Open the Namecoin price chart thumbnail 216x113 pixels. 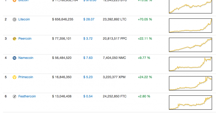coord(190,64)
